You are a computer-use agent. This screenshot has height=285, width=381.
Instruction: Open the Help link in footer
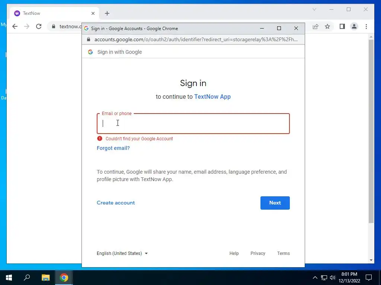[x=234, y=253]
